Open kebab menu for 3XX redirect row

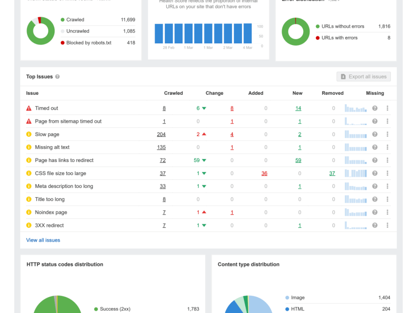(387, 225)
